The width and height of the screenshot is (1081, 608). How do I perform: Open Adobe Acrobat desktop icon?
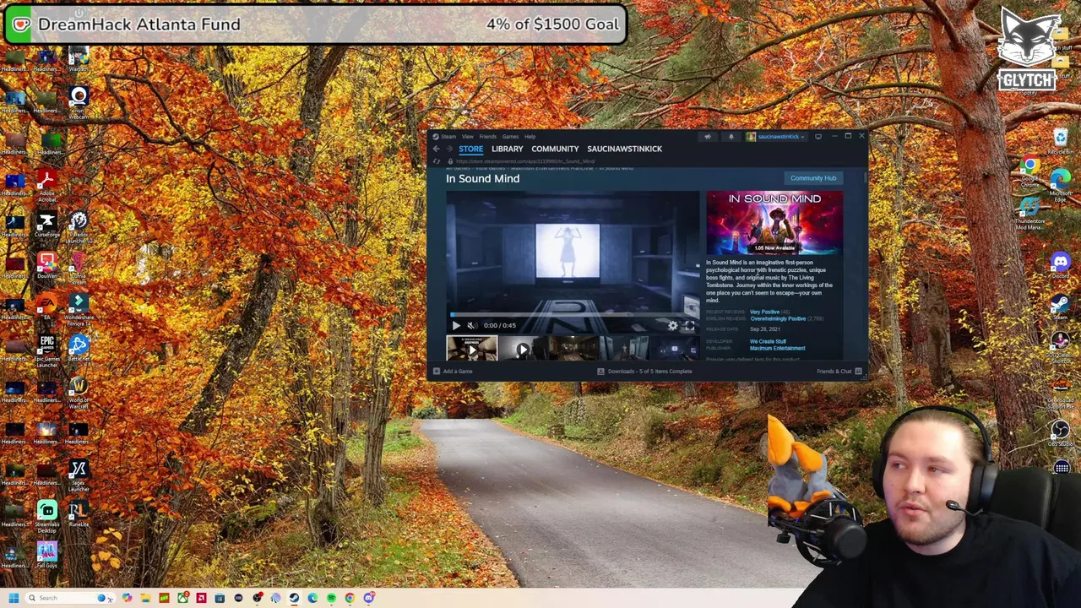point(47,184)
